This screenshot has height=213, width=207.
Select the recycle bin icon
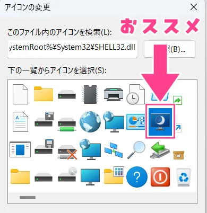click(x=184, y=177)
